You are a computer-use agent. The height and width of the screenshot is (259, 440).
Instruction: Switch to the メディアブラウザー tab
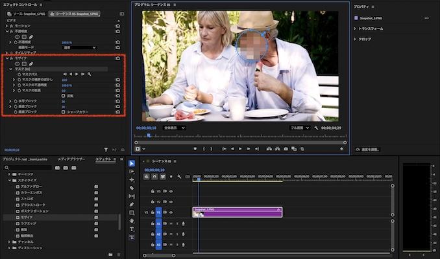(x=71, y=159)
